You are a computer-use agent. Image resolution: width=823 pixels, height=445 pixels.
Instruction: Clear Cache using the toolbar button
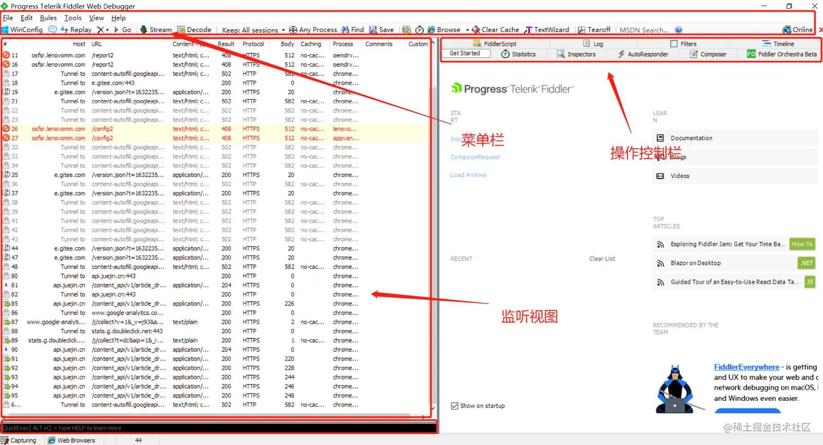495,30
